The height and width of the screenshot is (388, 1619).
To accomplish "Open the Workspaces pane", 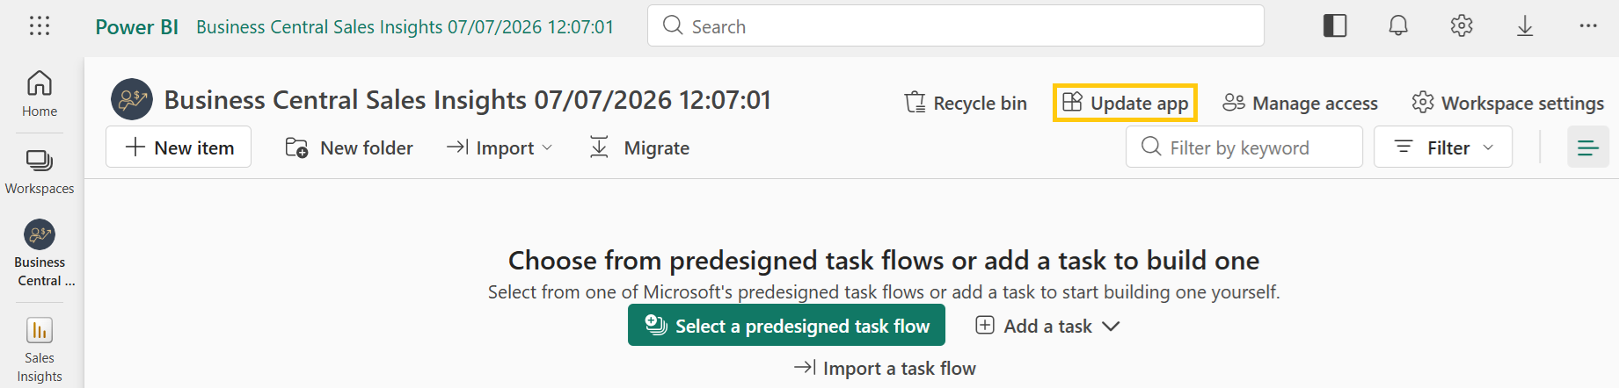I will (x=40, y=171).
